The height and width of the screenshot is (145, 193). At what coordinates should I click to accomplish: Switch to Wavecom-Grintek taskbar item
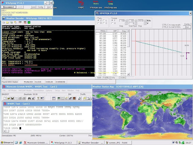36,143
